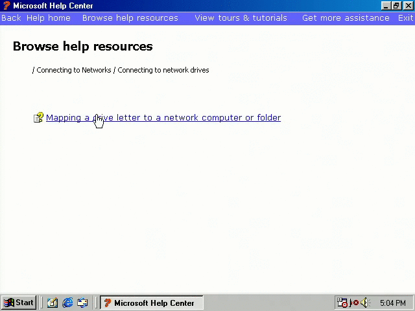The width and height of the screenshot is (415, 311).
Task: Activate Microsoft Help Center taskbar button
Action: (x=151, y=303)
